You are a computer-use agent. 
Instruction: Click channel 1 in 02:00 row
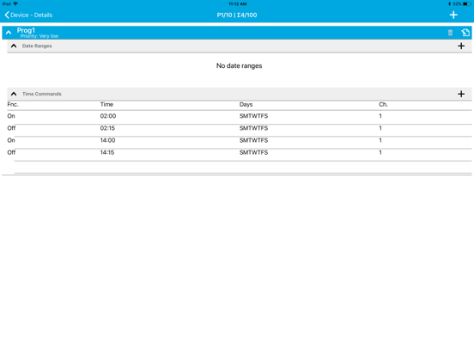click(x=380, y=116)
